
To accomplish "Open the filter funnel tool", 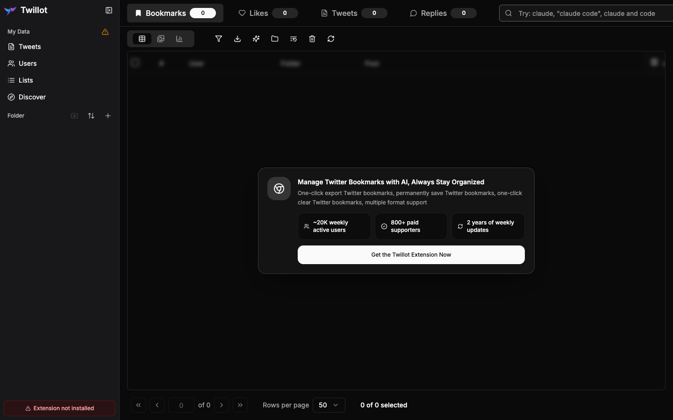I will tap(219, 39).
